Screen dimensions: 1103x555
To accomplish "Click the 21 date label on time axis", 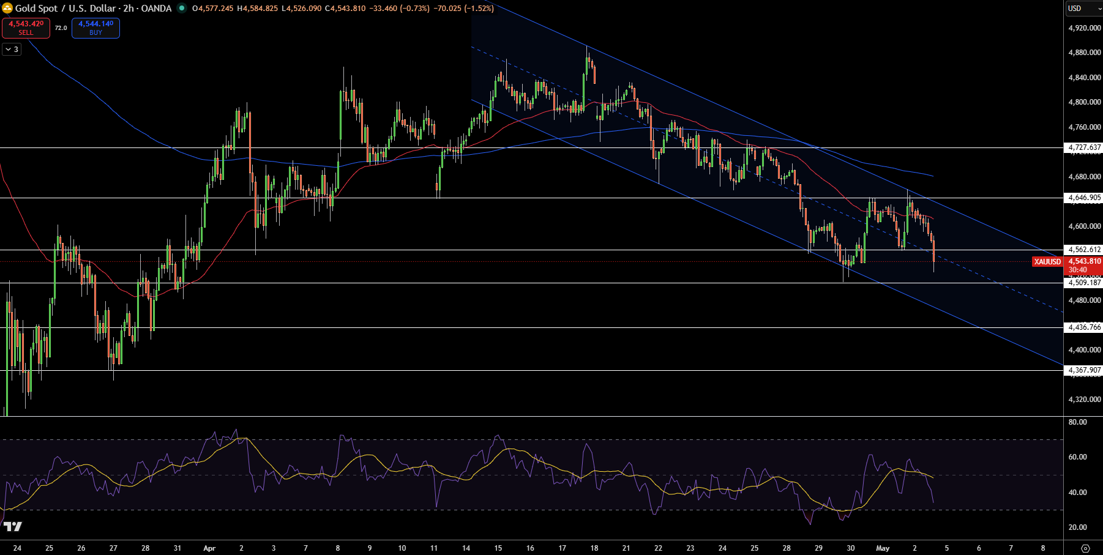I will pyautogui.click(x=626, y=548).
